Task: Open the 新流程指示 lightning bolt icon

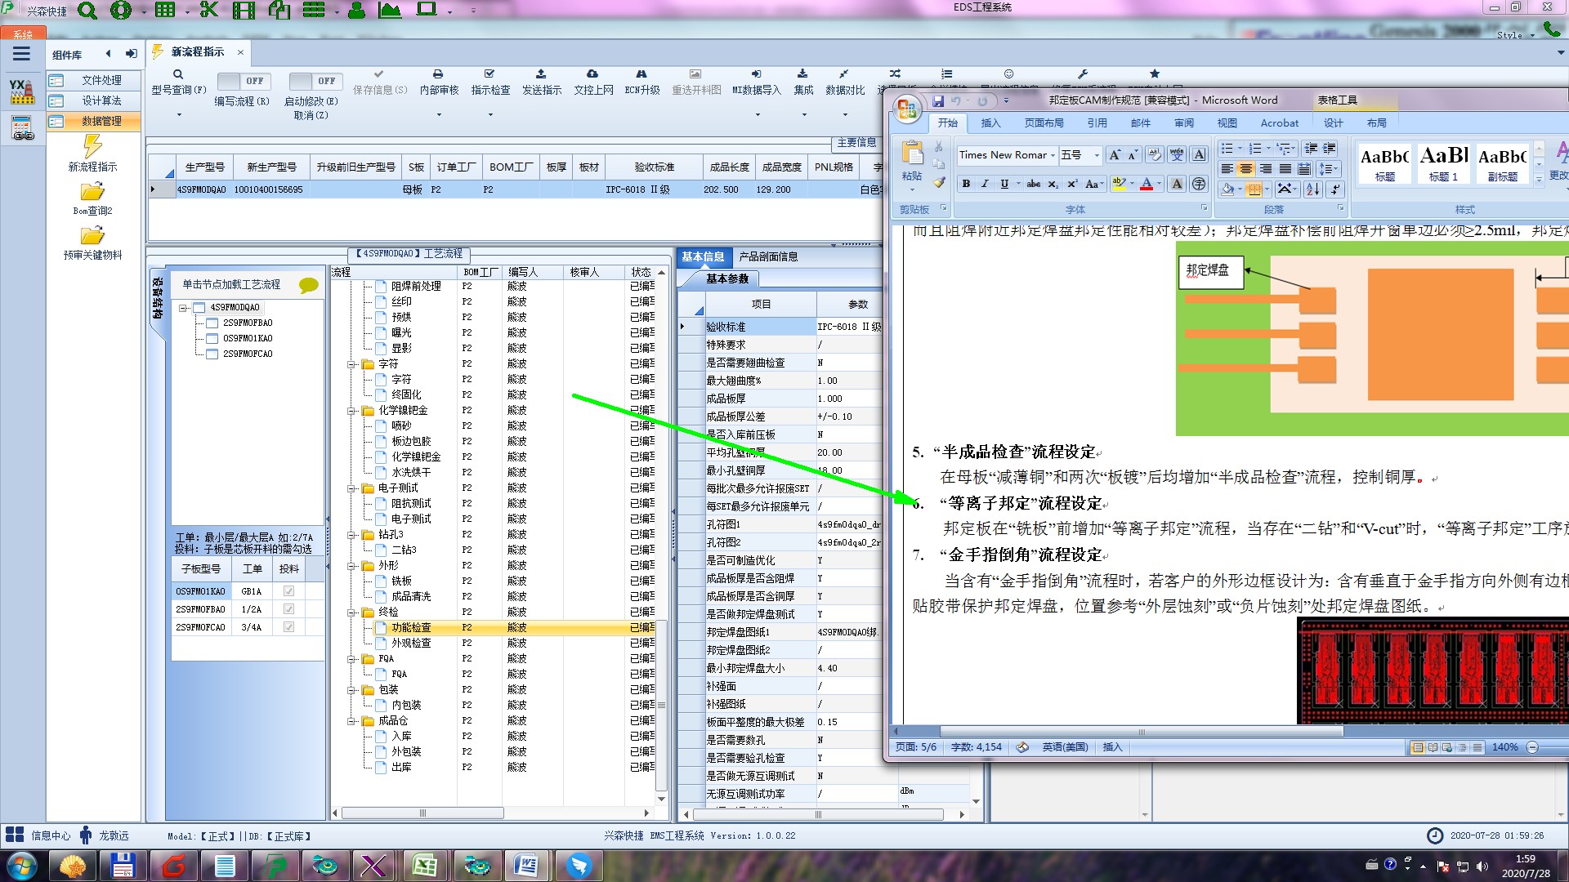Action: click(92, 147)
